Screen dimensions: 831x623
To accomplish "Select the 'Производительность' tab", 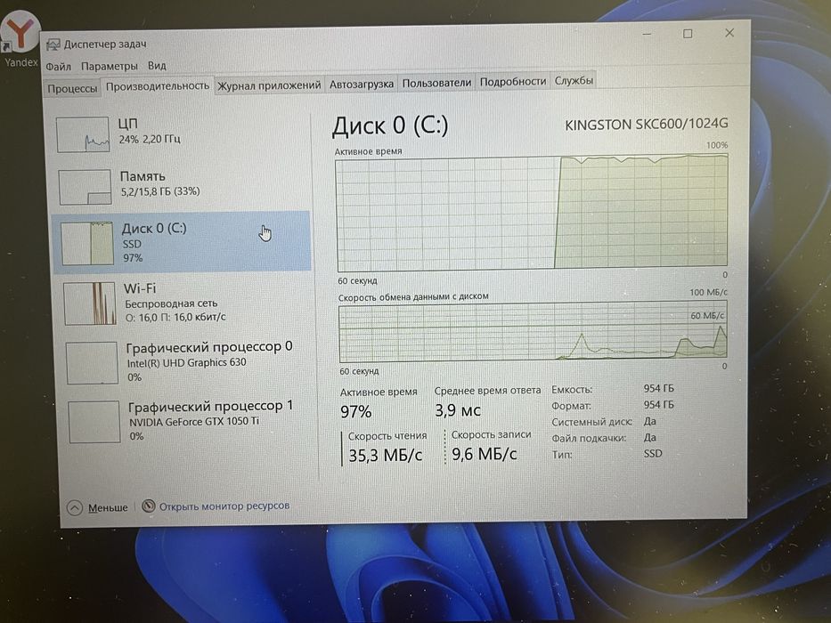I will pos(158,85).
